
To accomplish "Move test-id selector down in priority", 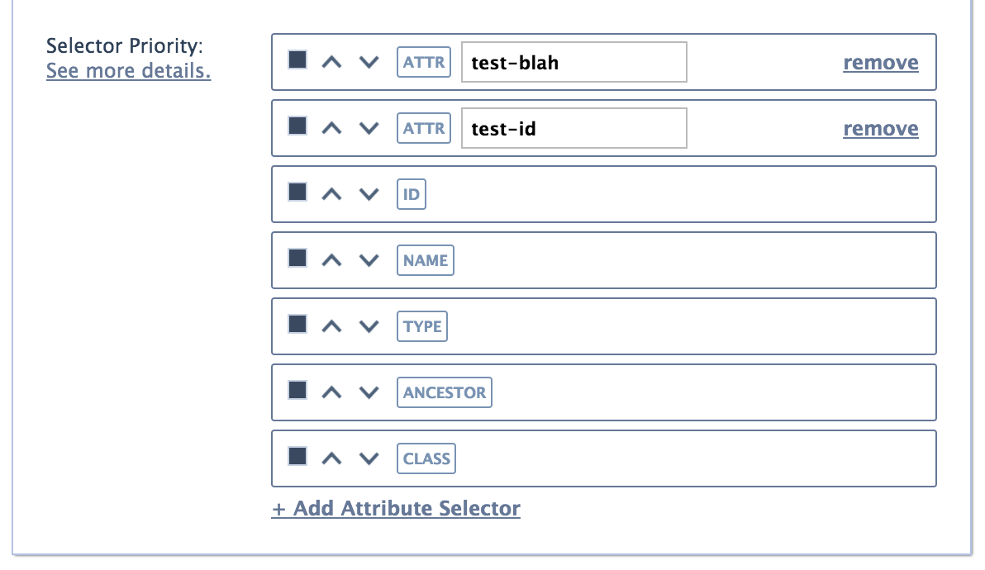I will pos(369,128).
